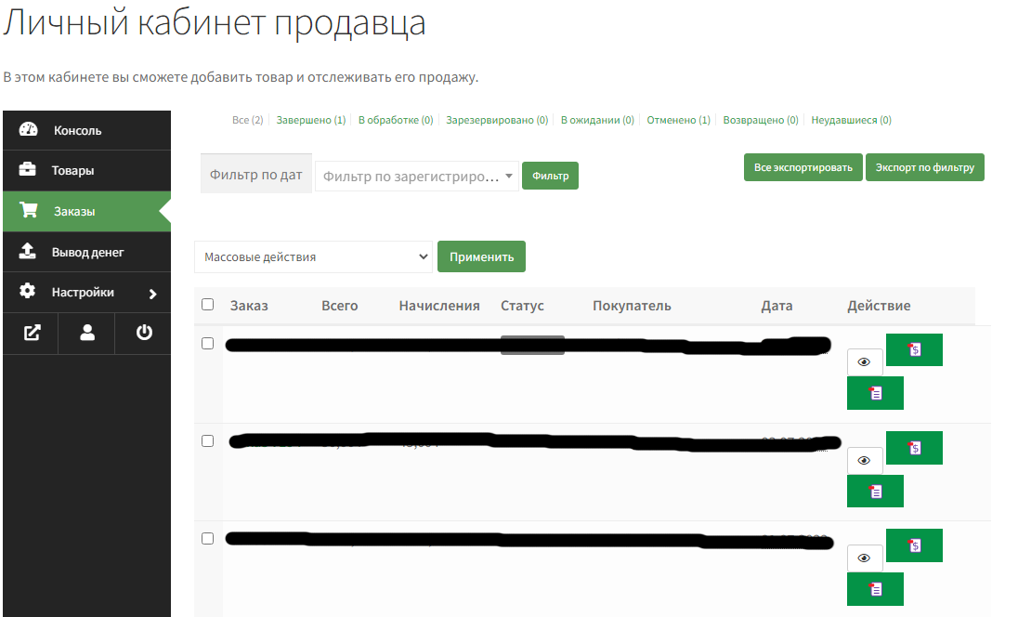The image size is (1018, 617).
Task: Check the third order row checkbox
Action: [207, 539]
